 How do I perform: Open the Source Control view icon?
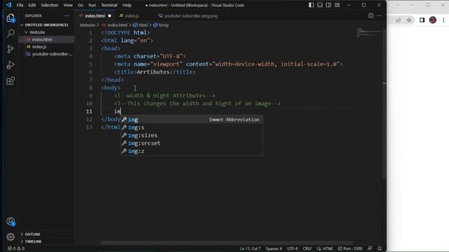coord(11,49)
